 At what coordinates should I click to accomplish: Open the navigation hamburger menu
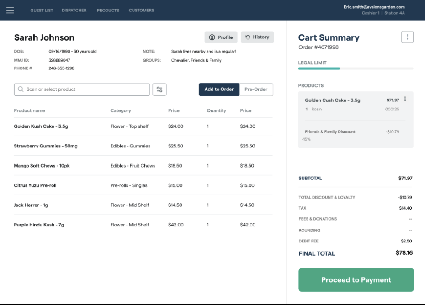[x=10, y=10]
